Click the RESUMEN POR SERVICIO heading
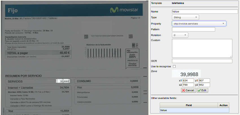Viewport: 240px width, 115px height. [x=23, y=76]
